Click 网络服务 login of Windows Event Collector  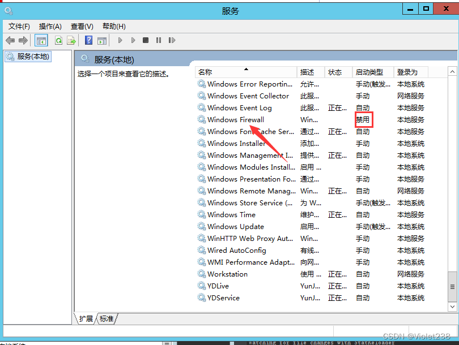411,96
